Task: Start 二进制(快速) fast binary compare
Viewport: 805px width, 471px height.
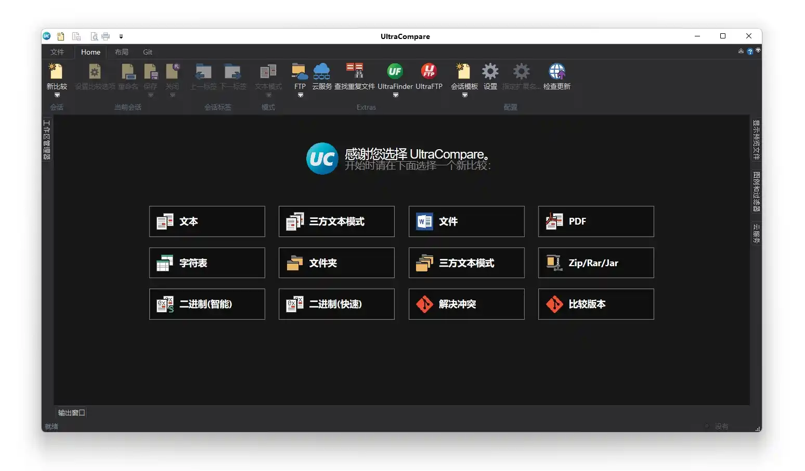Action: [336, 304]
